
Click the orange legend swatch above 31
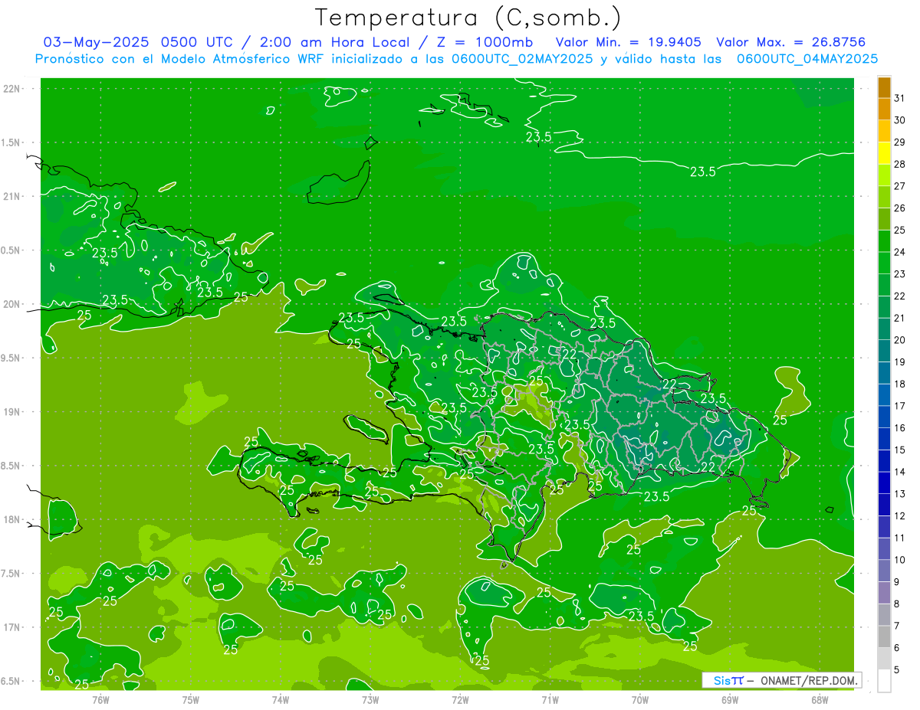coord(884,87)
